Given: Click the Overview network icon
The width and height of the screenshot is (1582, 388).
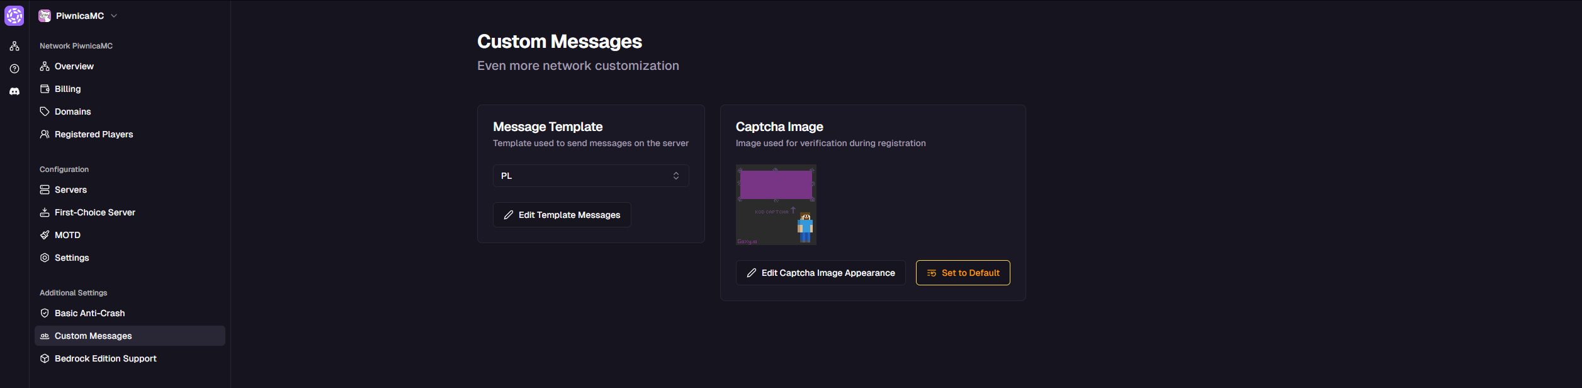Looking at the screenshot, I should click(x=45, y=66).
